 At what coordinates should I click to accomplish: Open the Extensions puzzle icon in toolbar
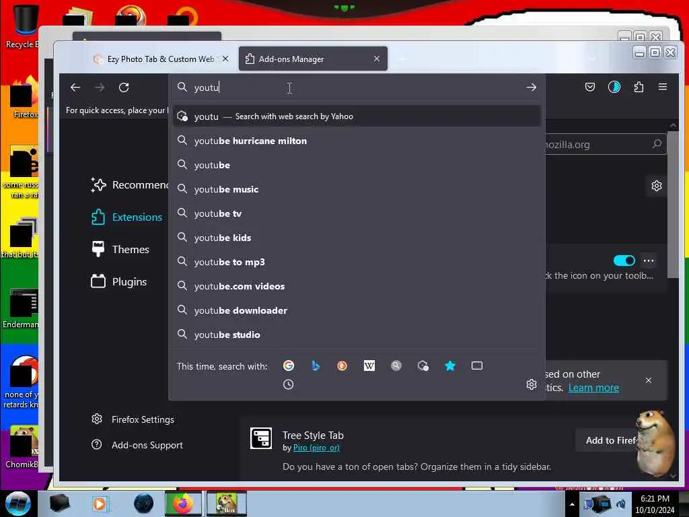point(639,87)
